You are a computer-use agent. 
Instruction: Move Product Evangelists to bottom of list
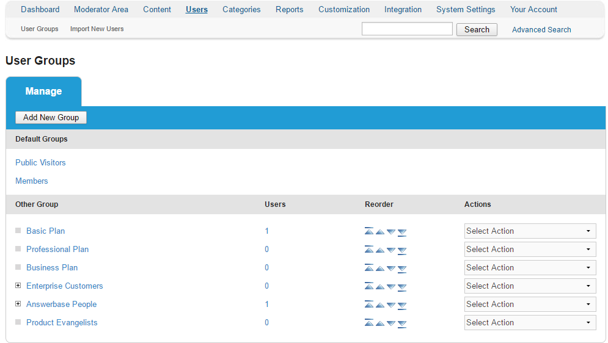pyautogui.click(x=402, y=323)
